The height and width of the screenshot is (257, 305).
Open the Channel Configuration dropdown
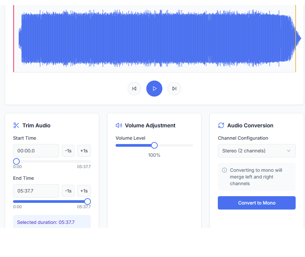pyautogui.click(x=256, y=151)
